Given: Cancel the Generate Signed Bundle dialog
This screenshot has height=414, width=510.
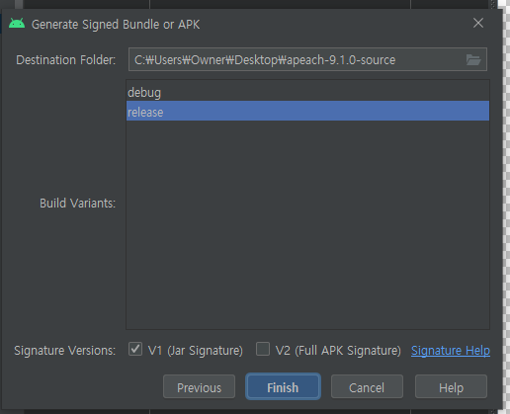Looking at the screenshot, I should pyautogui.click(x=367, y=387).
